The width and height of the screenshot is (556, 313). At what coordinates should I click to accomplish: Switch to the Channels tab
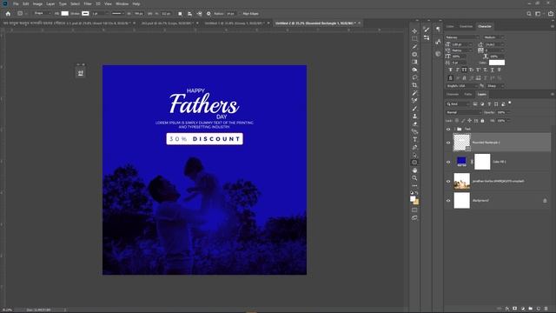point(453,95)
